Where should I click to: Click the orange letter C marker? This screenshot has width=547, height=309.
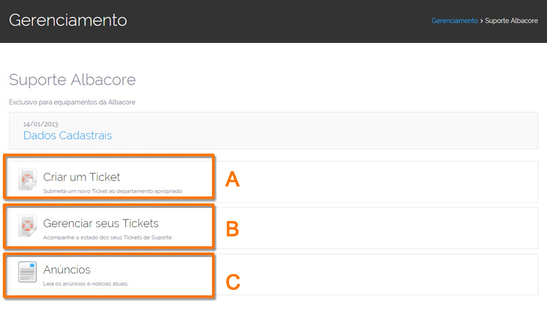(x=233, y=282)
